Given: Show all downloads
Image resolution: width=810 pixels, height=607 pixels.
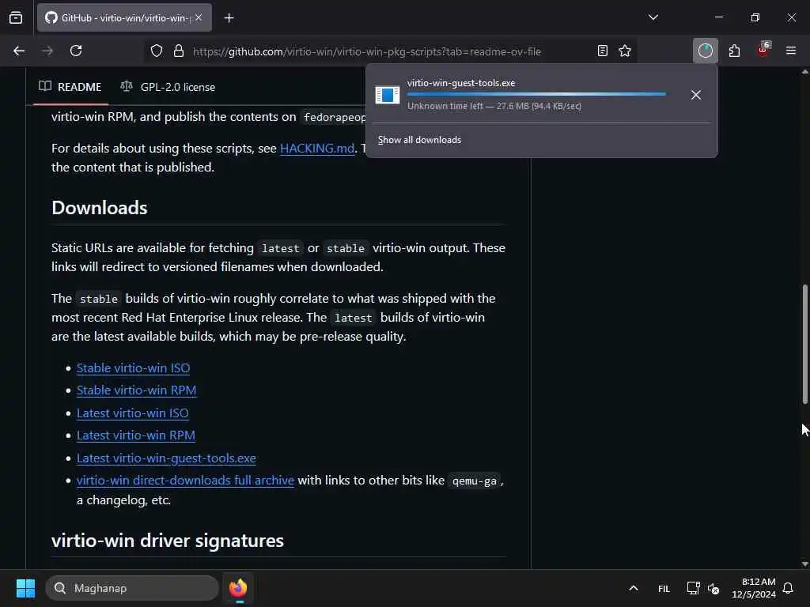Looking at the screenshot, I should 419,140.
